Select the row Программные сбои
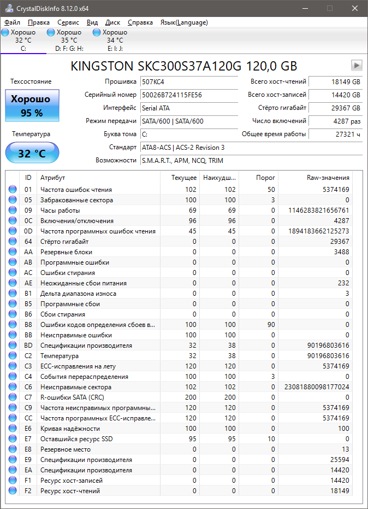This screenshot has width=368, height=509. 179,304
